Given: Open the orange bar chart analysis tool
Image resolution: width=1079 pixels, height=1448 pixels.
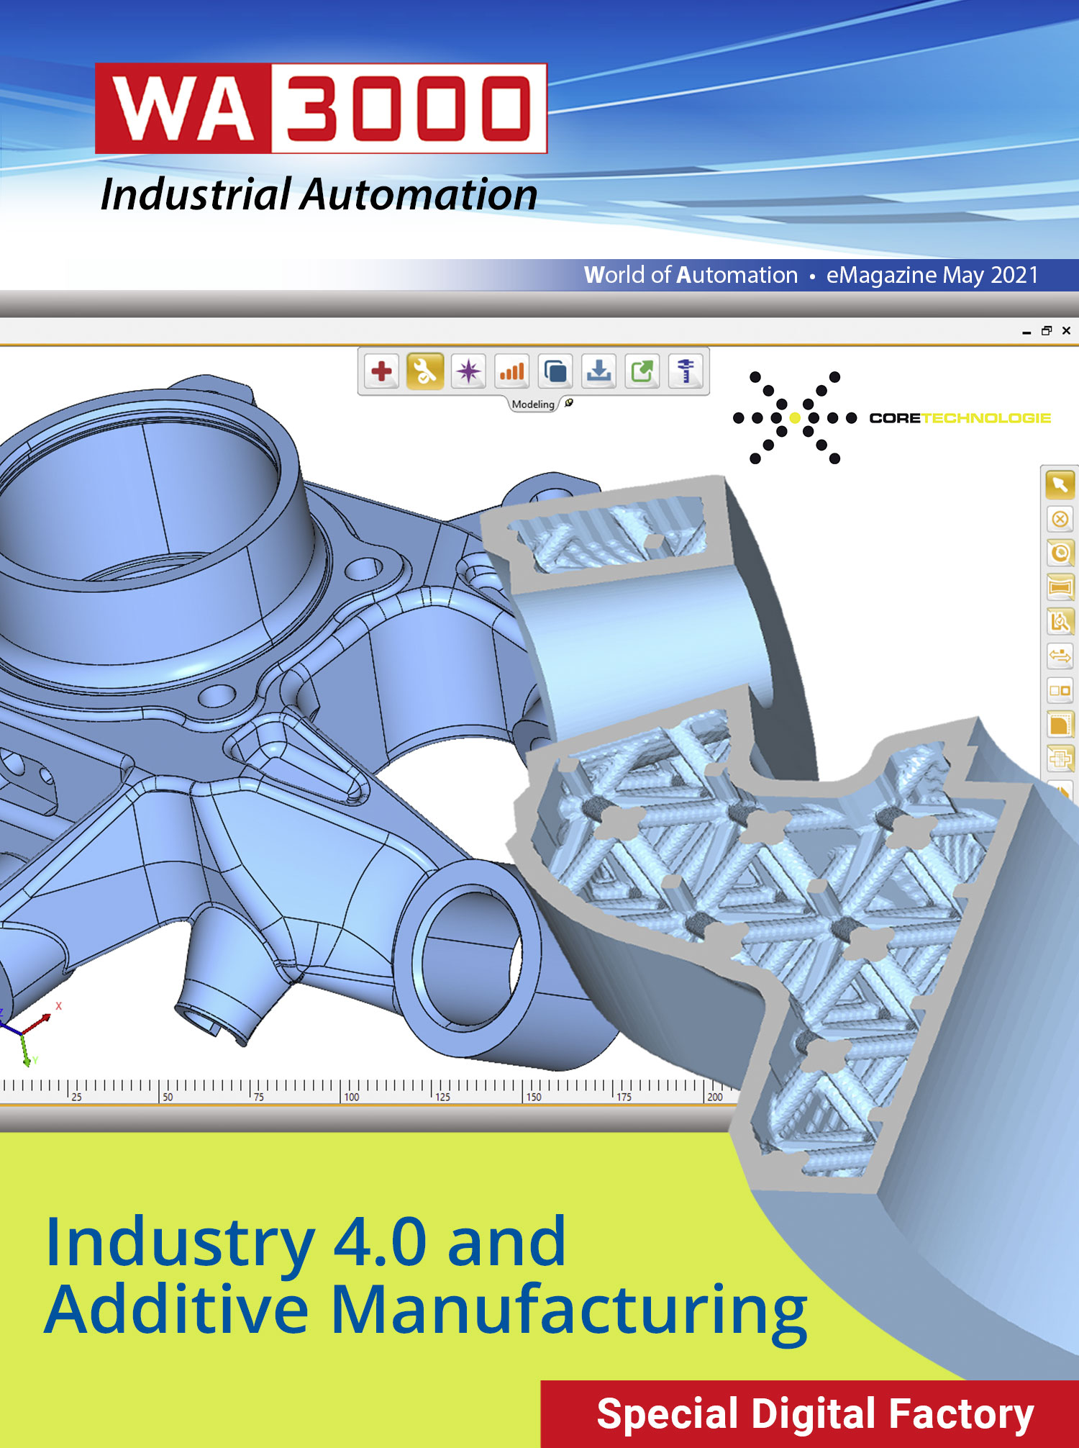Looking at the screenshot, I should [x=512, y=371].
